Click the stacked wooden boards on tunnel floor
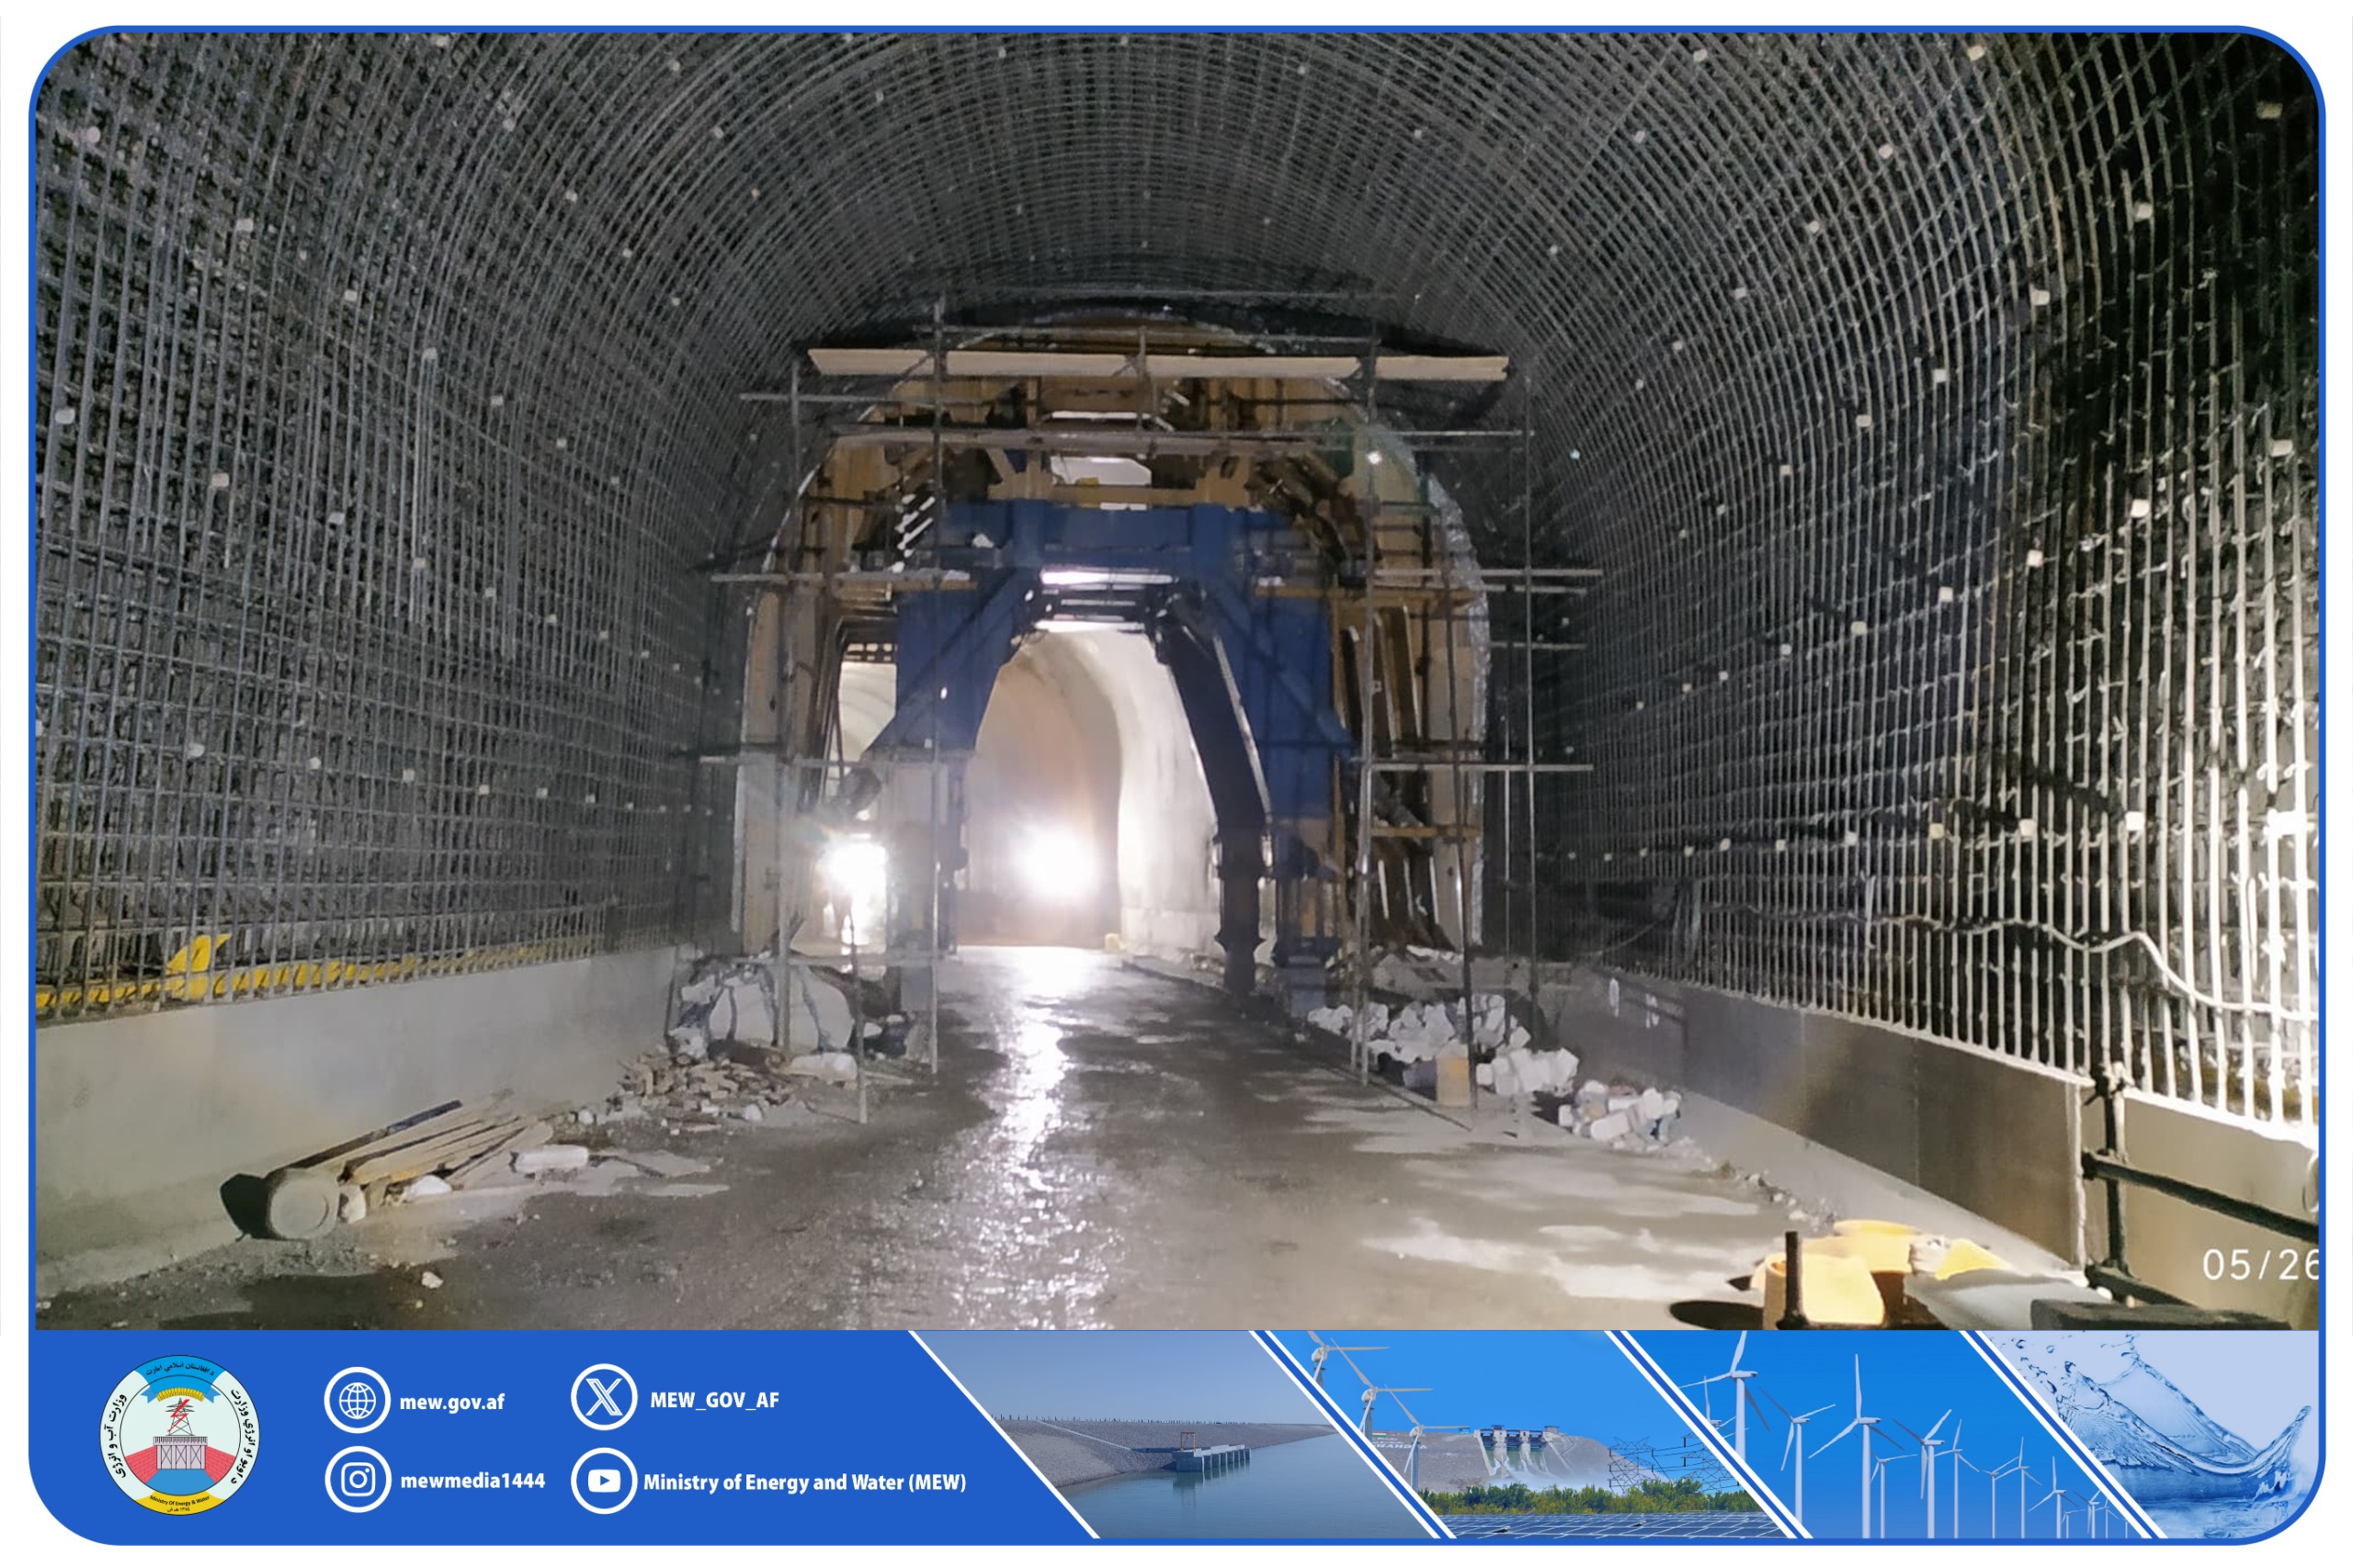The width and height of the screenshot is (2353, 1568). coord(420,1150)
